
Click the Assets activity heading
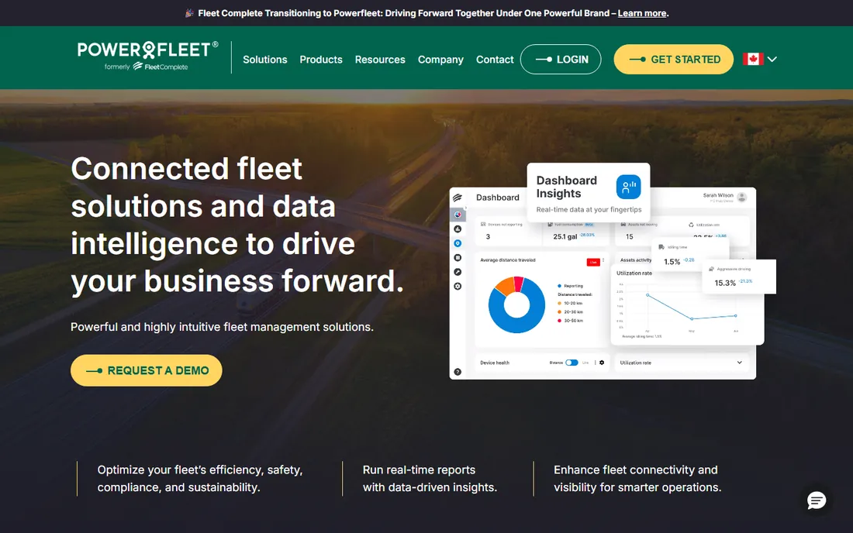pos(635,260)
